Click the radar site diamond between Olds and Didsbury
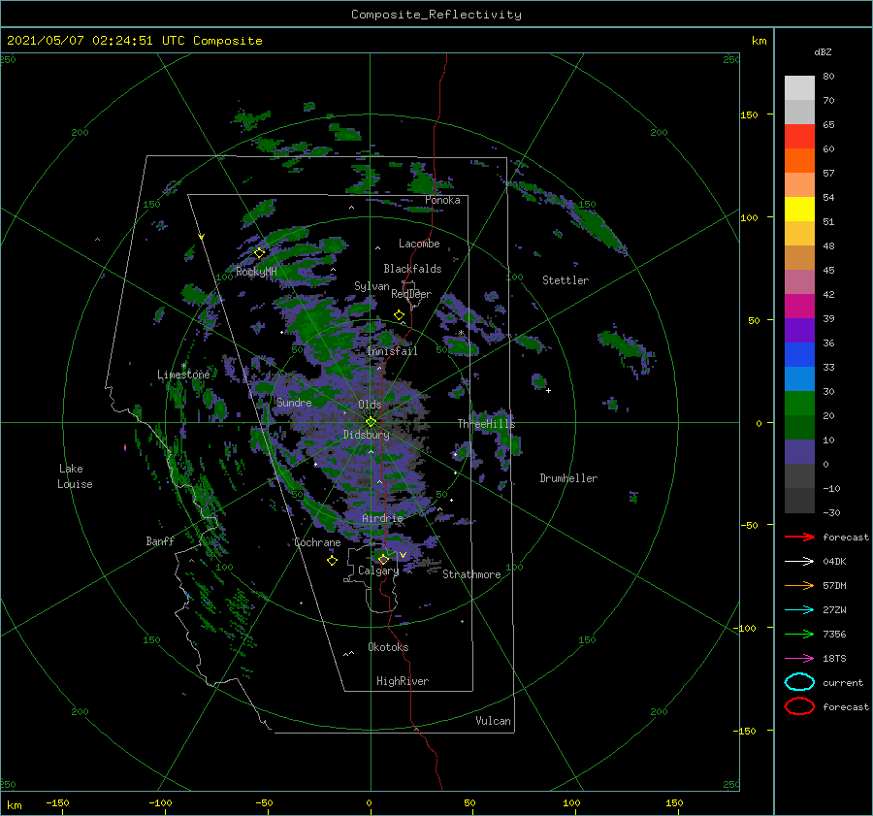Screen dimensions: 873x816 [371, 422]
